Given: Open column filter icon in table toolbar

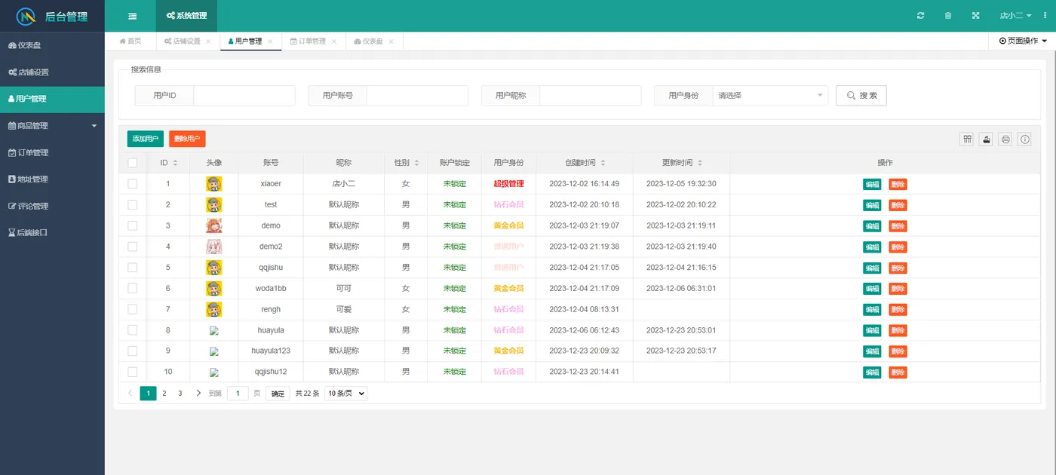Looking at the screenshot, I should (x=967, y=139).
